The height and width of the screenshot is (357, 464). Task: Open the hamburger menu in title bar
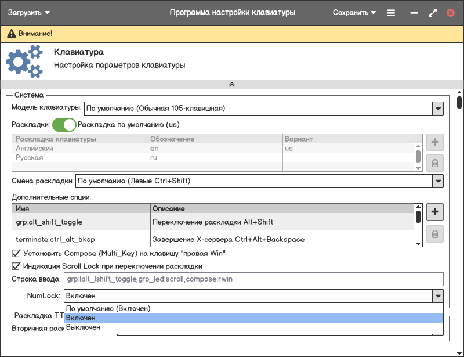[391, 12]
